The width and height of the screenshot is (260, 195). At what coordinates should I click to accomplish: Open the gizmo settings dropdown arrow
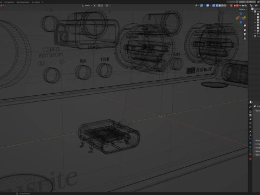click(204, 5)
